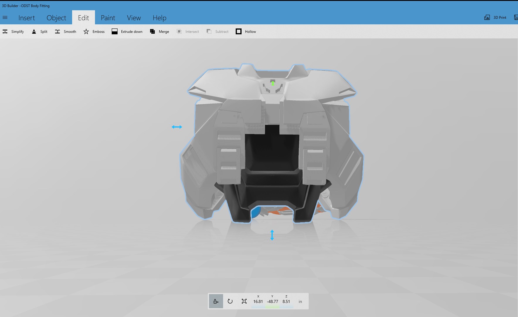Click the Smooth label
The width and height of the screenshot is (518, 317).
pos(70,32)
